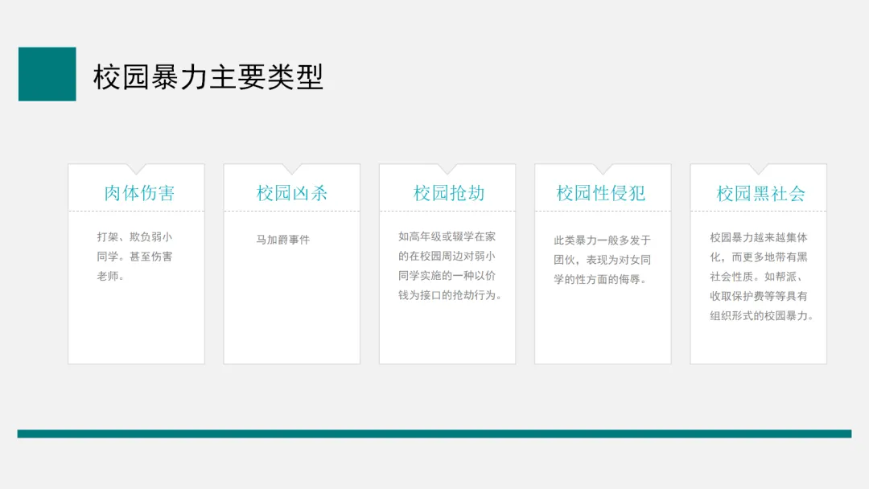
Task: Click the line 钱为接口的抢劫行为。
Action: (x=450, y=295)
